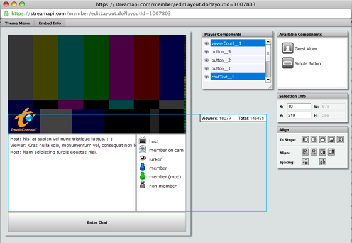Grab the Player Components panel resize grip
The height and width of the screenshot is (243, 352).
[270, 87]
